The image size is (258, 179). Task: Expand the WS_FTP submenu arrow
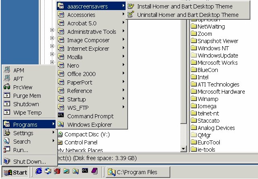point(124,107)
